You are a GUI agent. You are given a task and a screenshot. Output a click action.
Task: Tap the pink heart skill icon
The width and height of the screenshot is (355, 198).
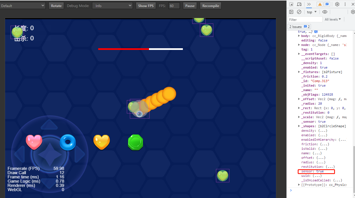(34, 142)
